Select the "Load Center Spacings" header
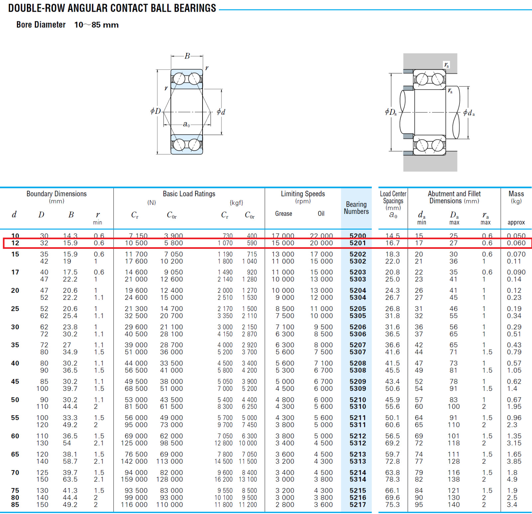The image size is (532, 514). 393,198
